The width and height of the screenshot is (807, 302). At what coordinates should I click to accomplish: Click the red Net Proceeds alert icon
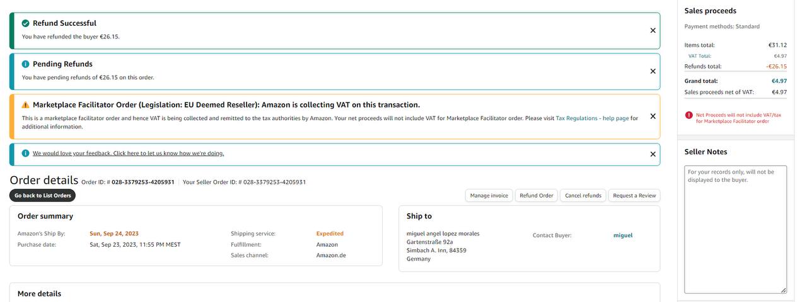tap(689, 115)
